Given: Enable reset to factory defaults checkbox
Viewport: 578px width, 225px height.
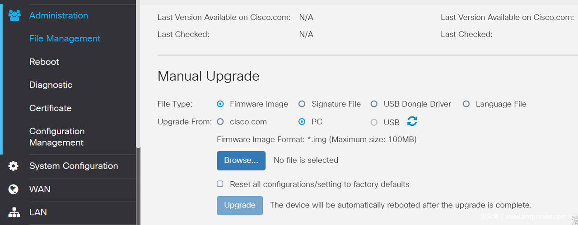Looking at the screenshot, I should coord(220,184).
